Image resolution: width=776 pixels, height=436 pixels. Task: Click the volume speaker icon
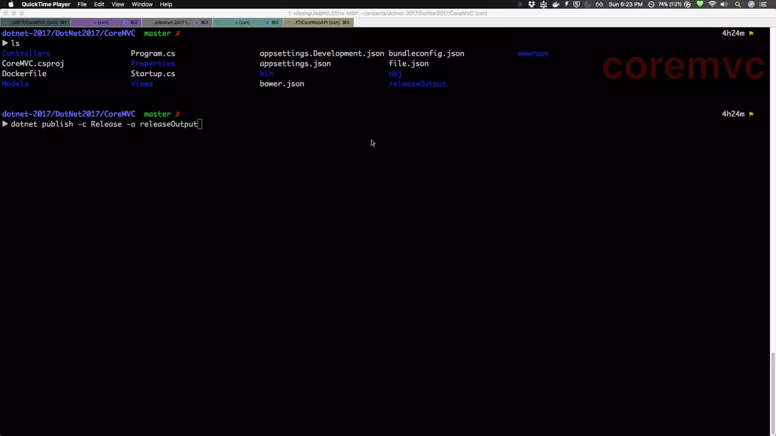click(x=724, y=4)
